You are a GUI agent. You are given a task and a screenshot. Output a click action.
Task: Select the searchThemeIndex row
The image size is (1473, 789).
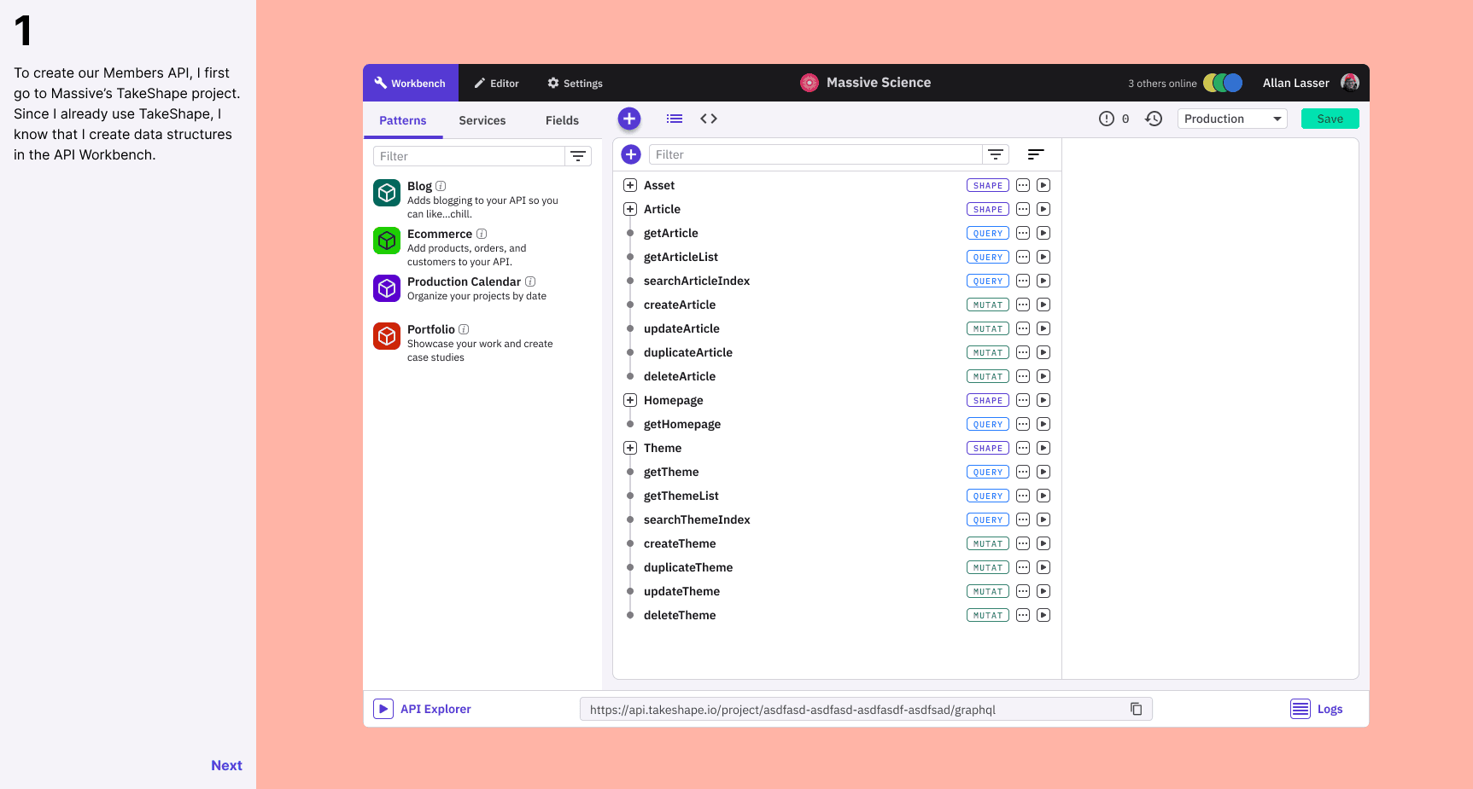(837, 519)
